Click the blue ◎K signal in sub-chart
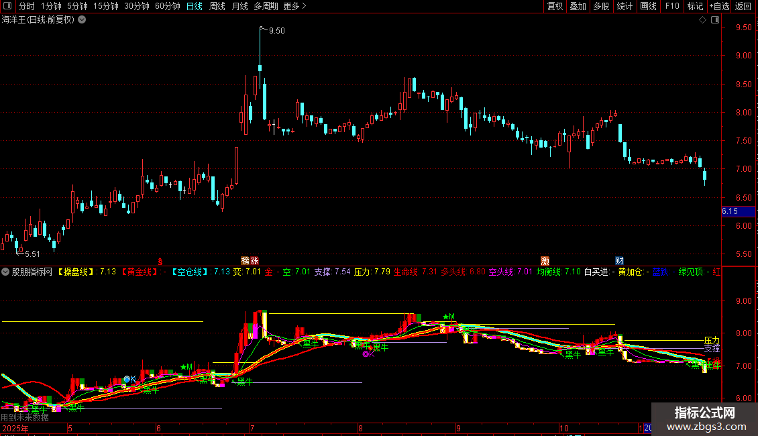 coord(129,379)
